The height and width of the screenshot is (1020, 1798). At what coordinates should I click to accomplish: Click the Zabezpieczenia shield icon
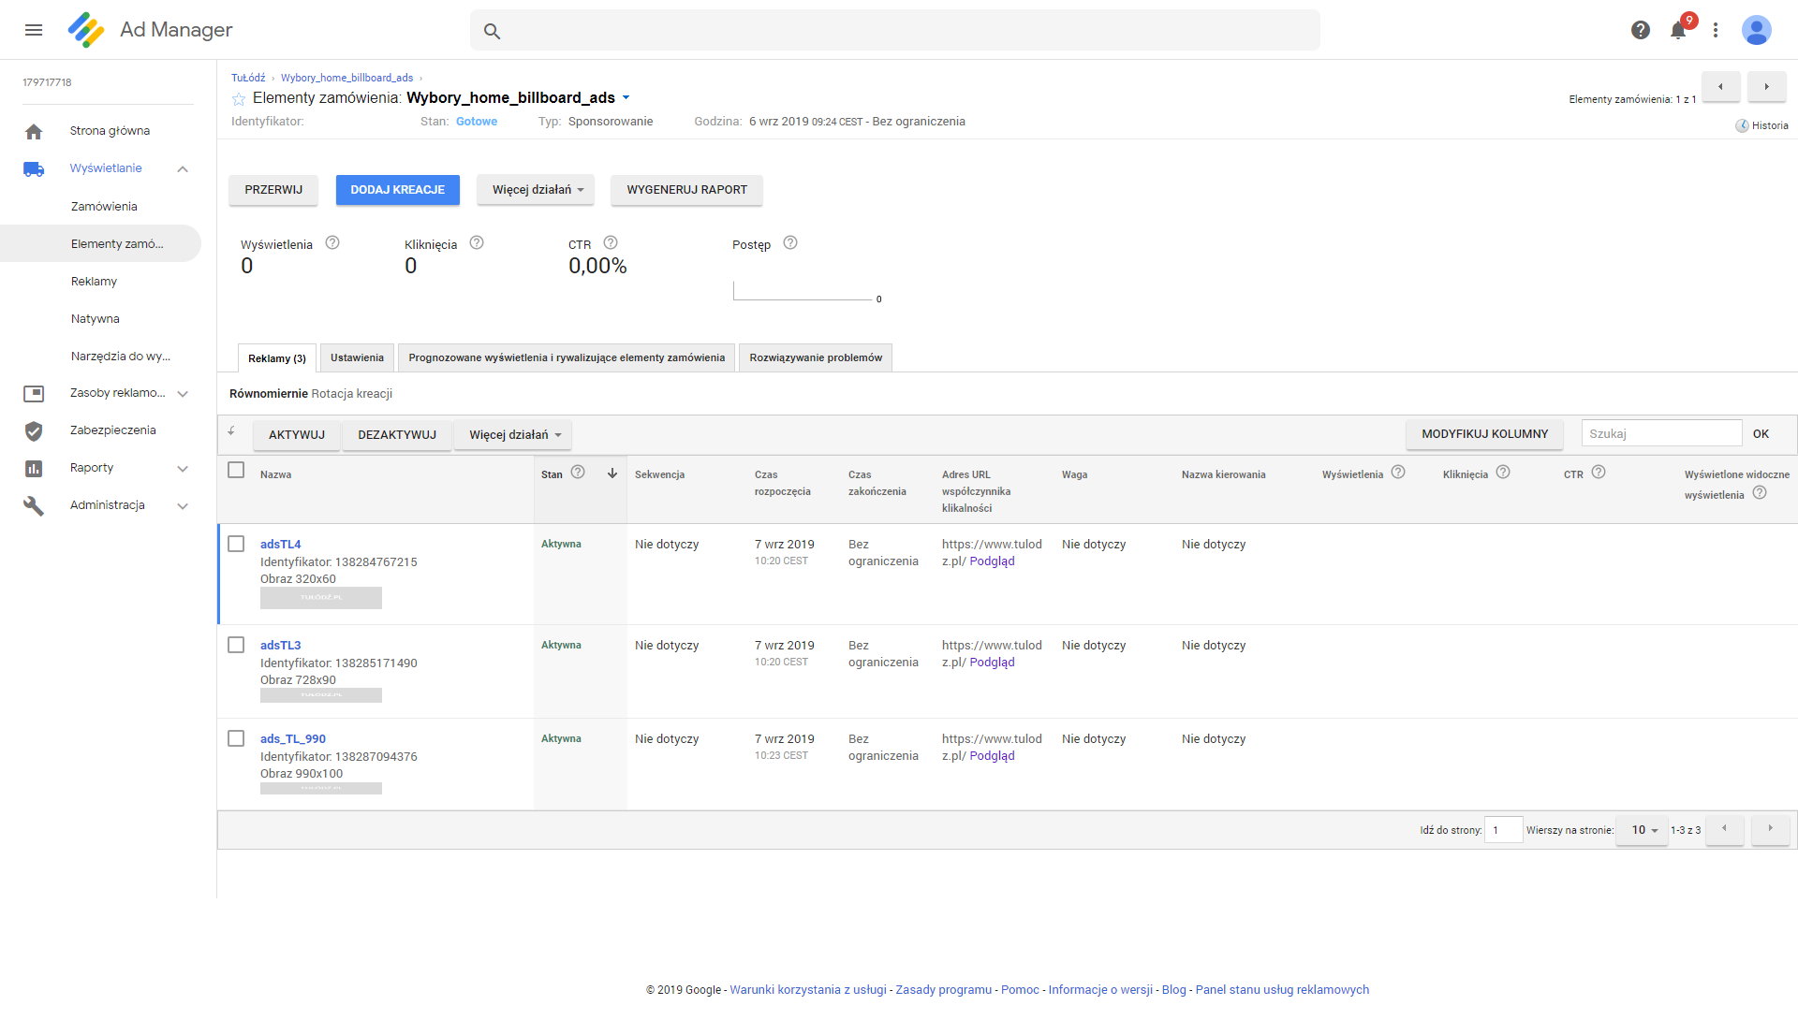coord(34,431)
